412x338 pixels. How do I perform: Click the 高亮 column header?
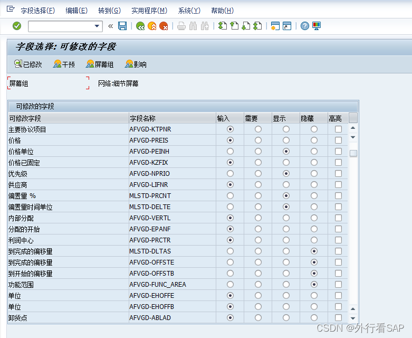coord(338,118)
